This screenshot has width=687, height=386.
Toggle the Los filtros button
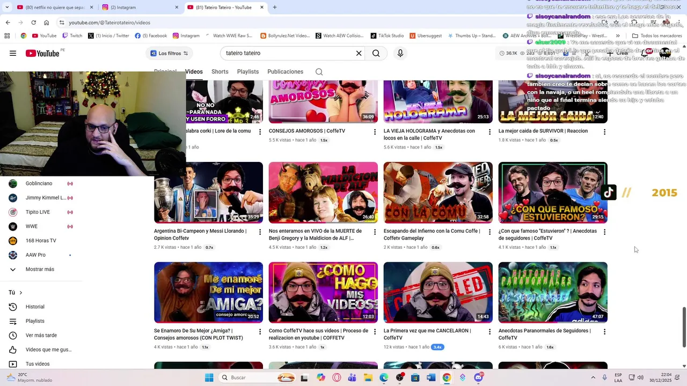pos(169,53)
